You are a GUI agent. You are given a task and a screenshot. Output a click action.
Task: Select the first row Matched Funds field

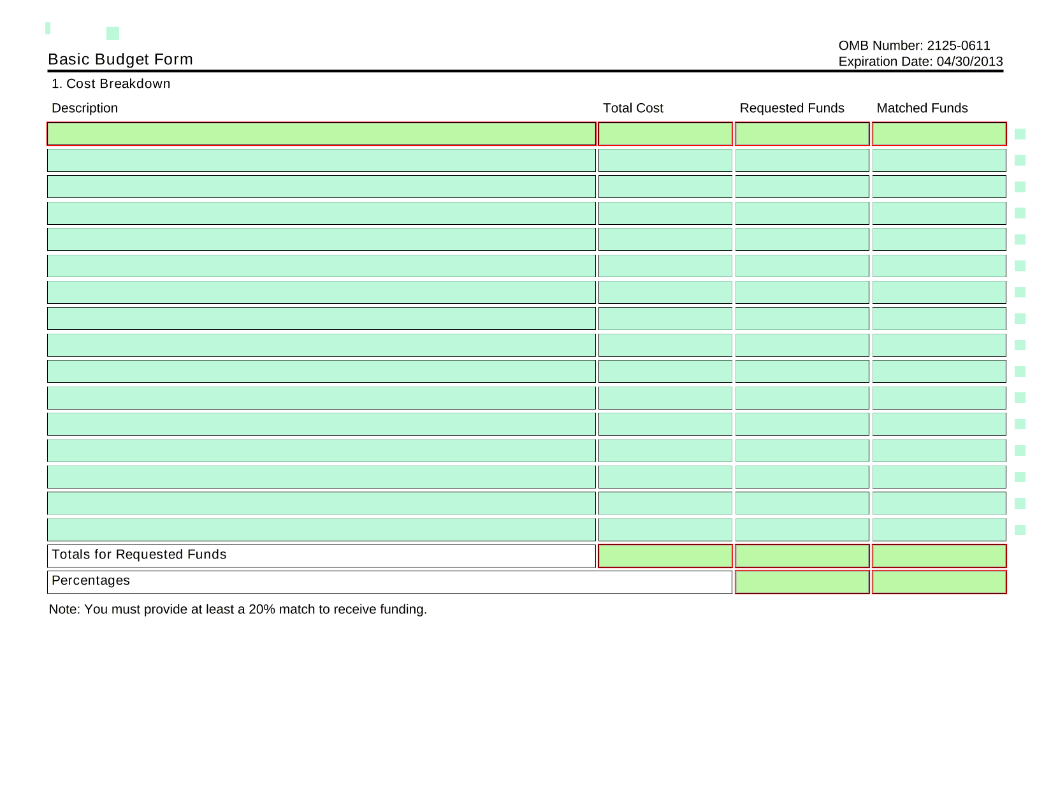939,134
